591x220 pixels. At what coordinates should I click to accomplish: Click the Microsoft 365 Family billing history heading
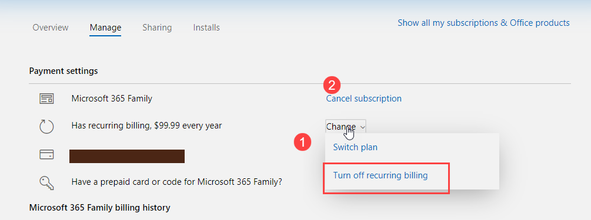(x=99, y=208)
